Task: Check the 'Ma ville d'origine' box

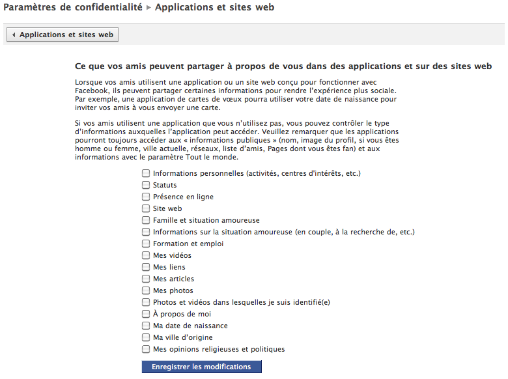Action: point(146,337)
